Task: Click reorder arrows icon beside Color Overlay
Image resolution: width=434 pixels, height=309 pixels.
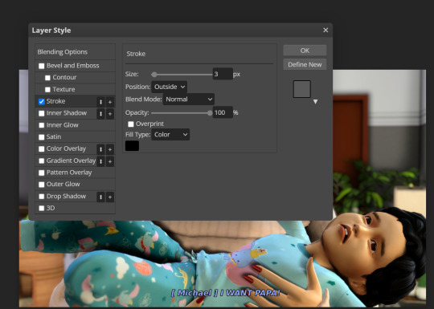Action: 100,149
